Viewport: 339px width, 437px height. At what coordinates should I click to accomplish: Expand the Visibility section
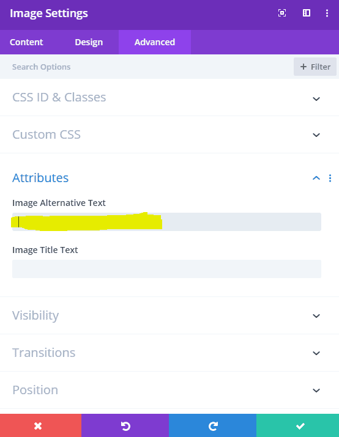pos(169,315)
